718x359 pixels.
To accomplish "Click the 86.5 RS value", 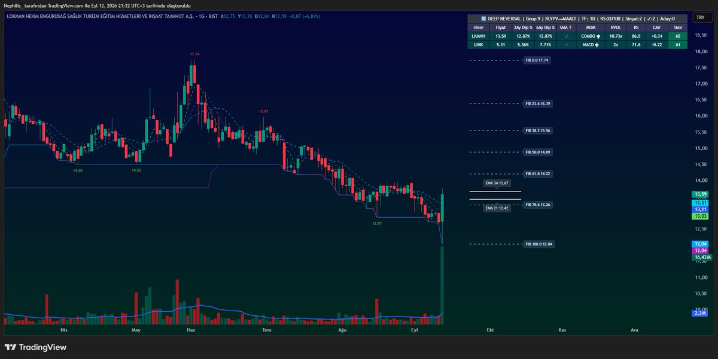I will point(636,36).
